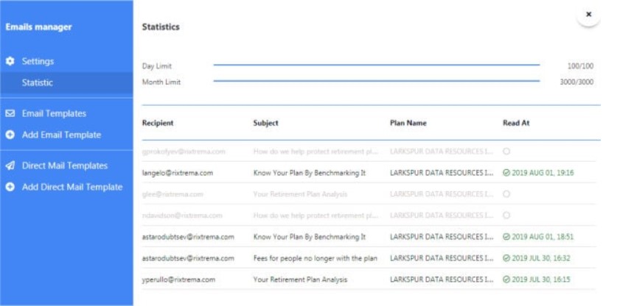Click unread circle for glee@rixtrema.com row

point(506,194)
